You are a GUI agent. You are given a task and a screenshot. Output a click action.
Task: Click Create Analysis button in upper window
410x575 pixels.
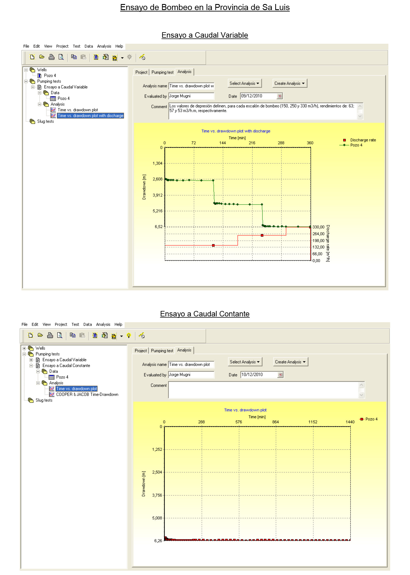point(290,83)
